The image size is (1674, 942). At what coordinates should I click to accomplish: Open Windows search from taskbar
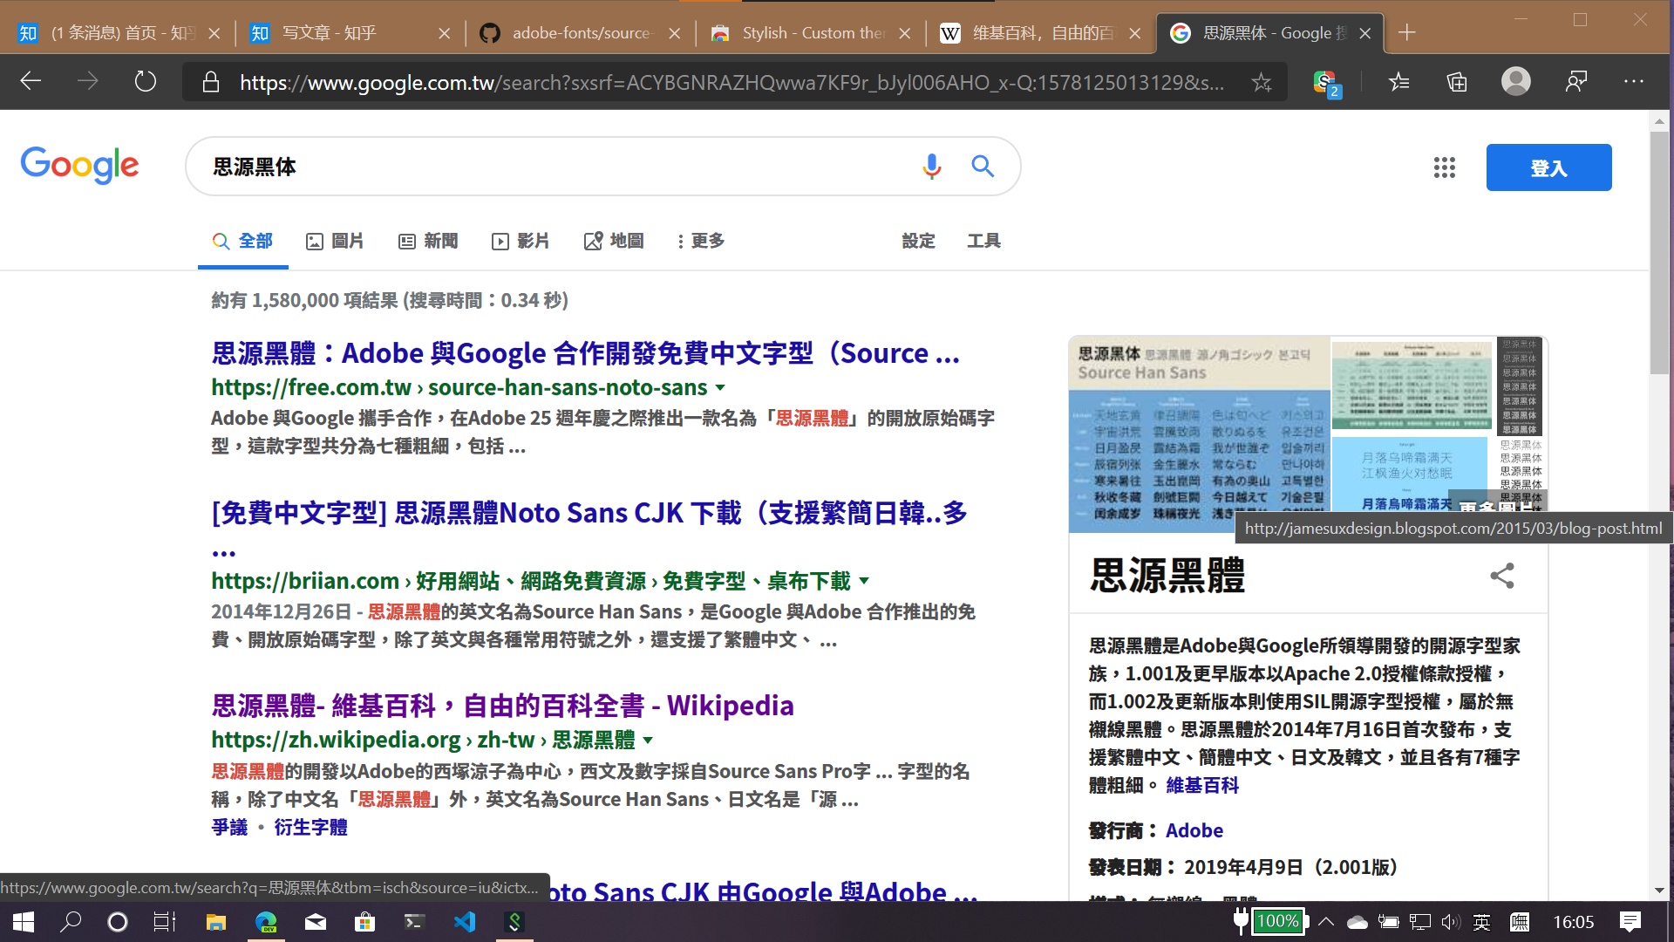click(71, 922)
